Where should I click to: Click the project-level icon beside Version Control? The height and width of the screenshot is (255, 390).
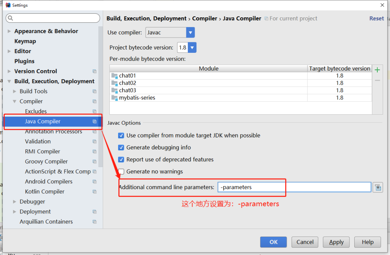pos(95,71)
